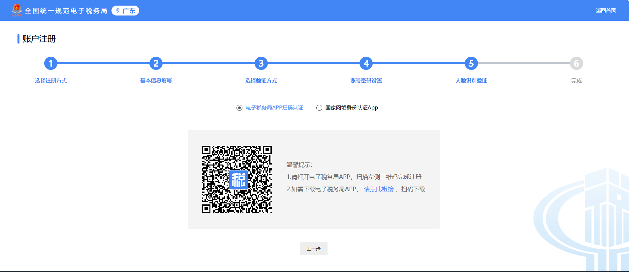Click the location pin icon beside 广东

(118, 11)
